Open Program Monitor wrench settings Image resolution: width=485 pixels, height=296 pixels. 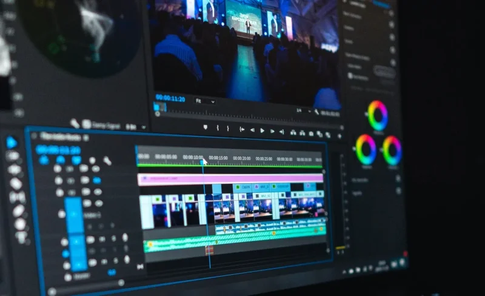point(316,112)
